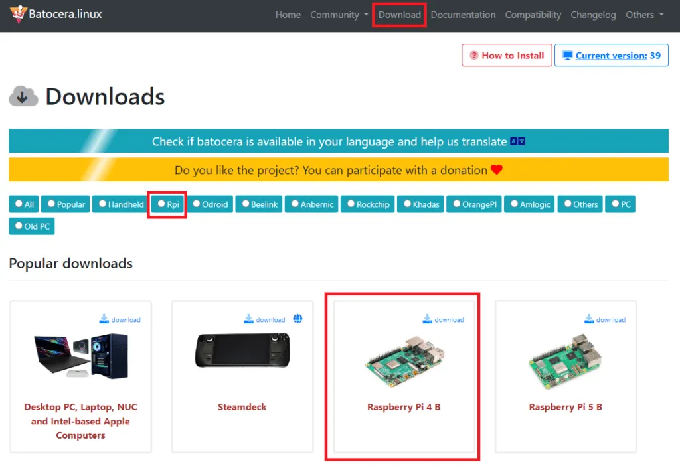The image size is (680, 466).
Task: Click the heart icon in the donation banner
Action: coord(495,170)
